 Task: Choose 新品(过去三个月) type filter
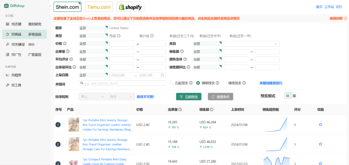point(182,36)
